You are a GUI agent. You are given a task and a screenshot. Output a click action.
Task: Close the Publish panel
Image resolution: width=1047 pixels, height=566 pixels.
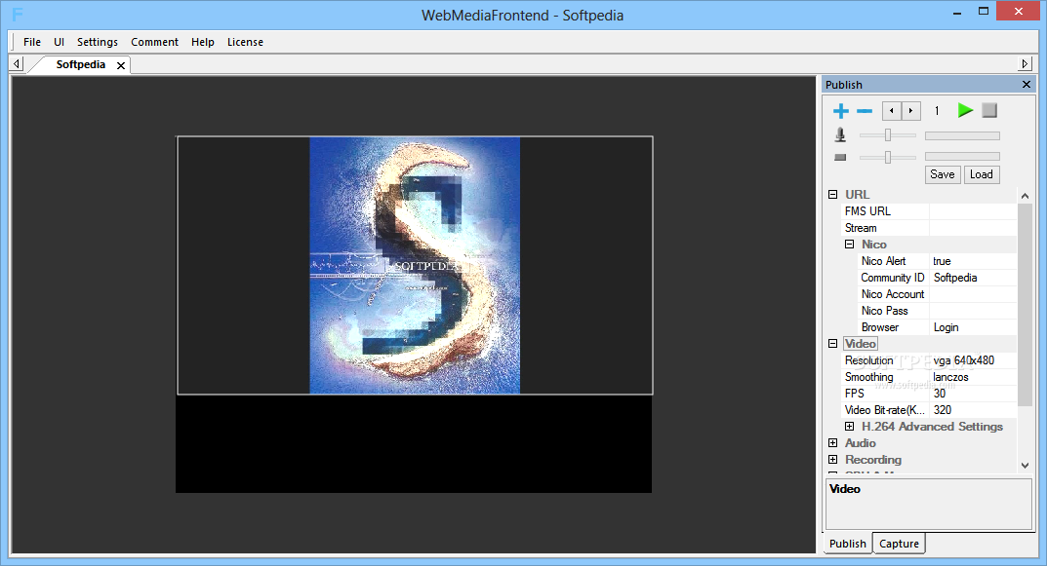(1027, 85)
